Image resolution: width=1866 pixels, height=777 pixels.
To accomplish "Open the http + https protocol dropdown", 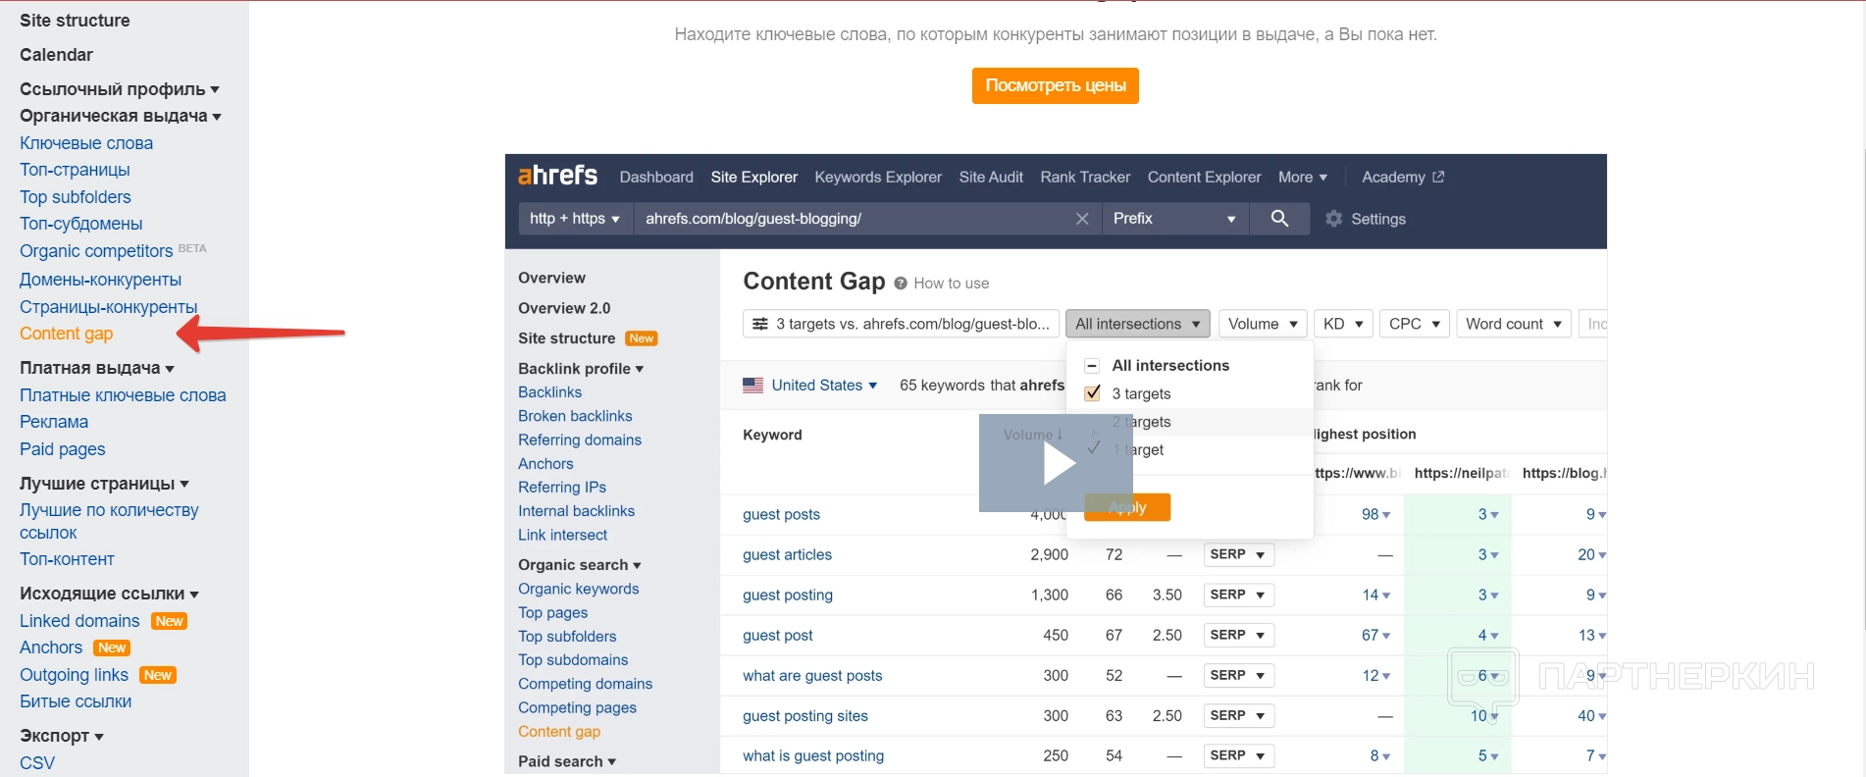I will pos(574,218).
